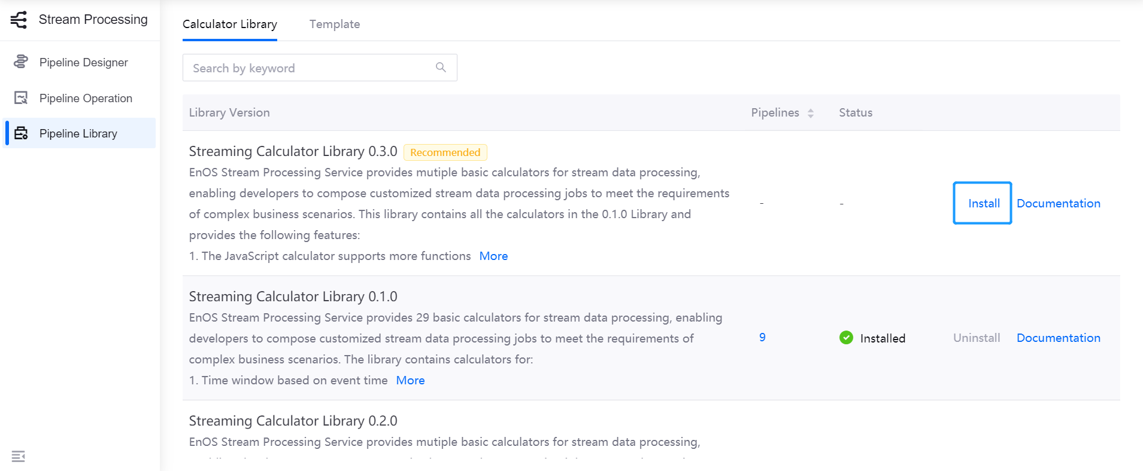1143x471 pixels.
Task: Click the Status column header
Action: [x=856, y=112]
